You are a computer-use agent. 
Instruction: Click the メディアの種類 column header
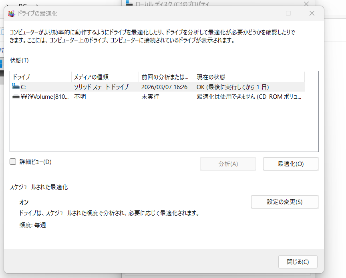pos(105,77)
